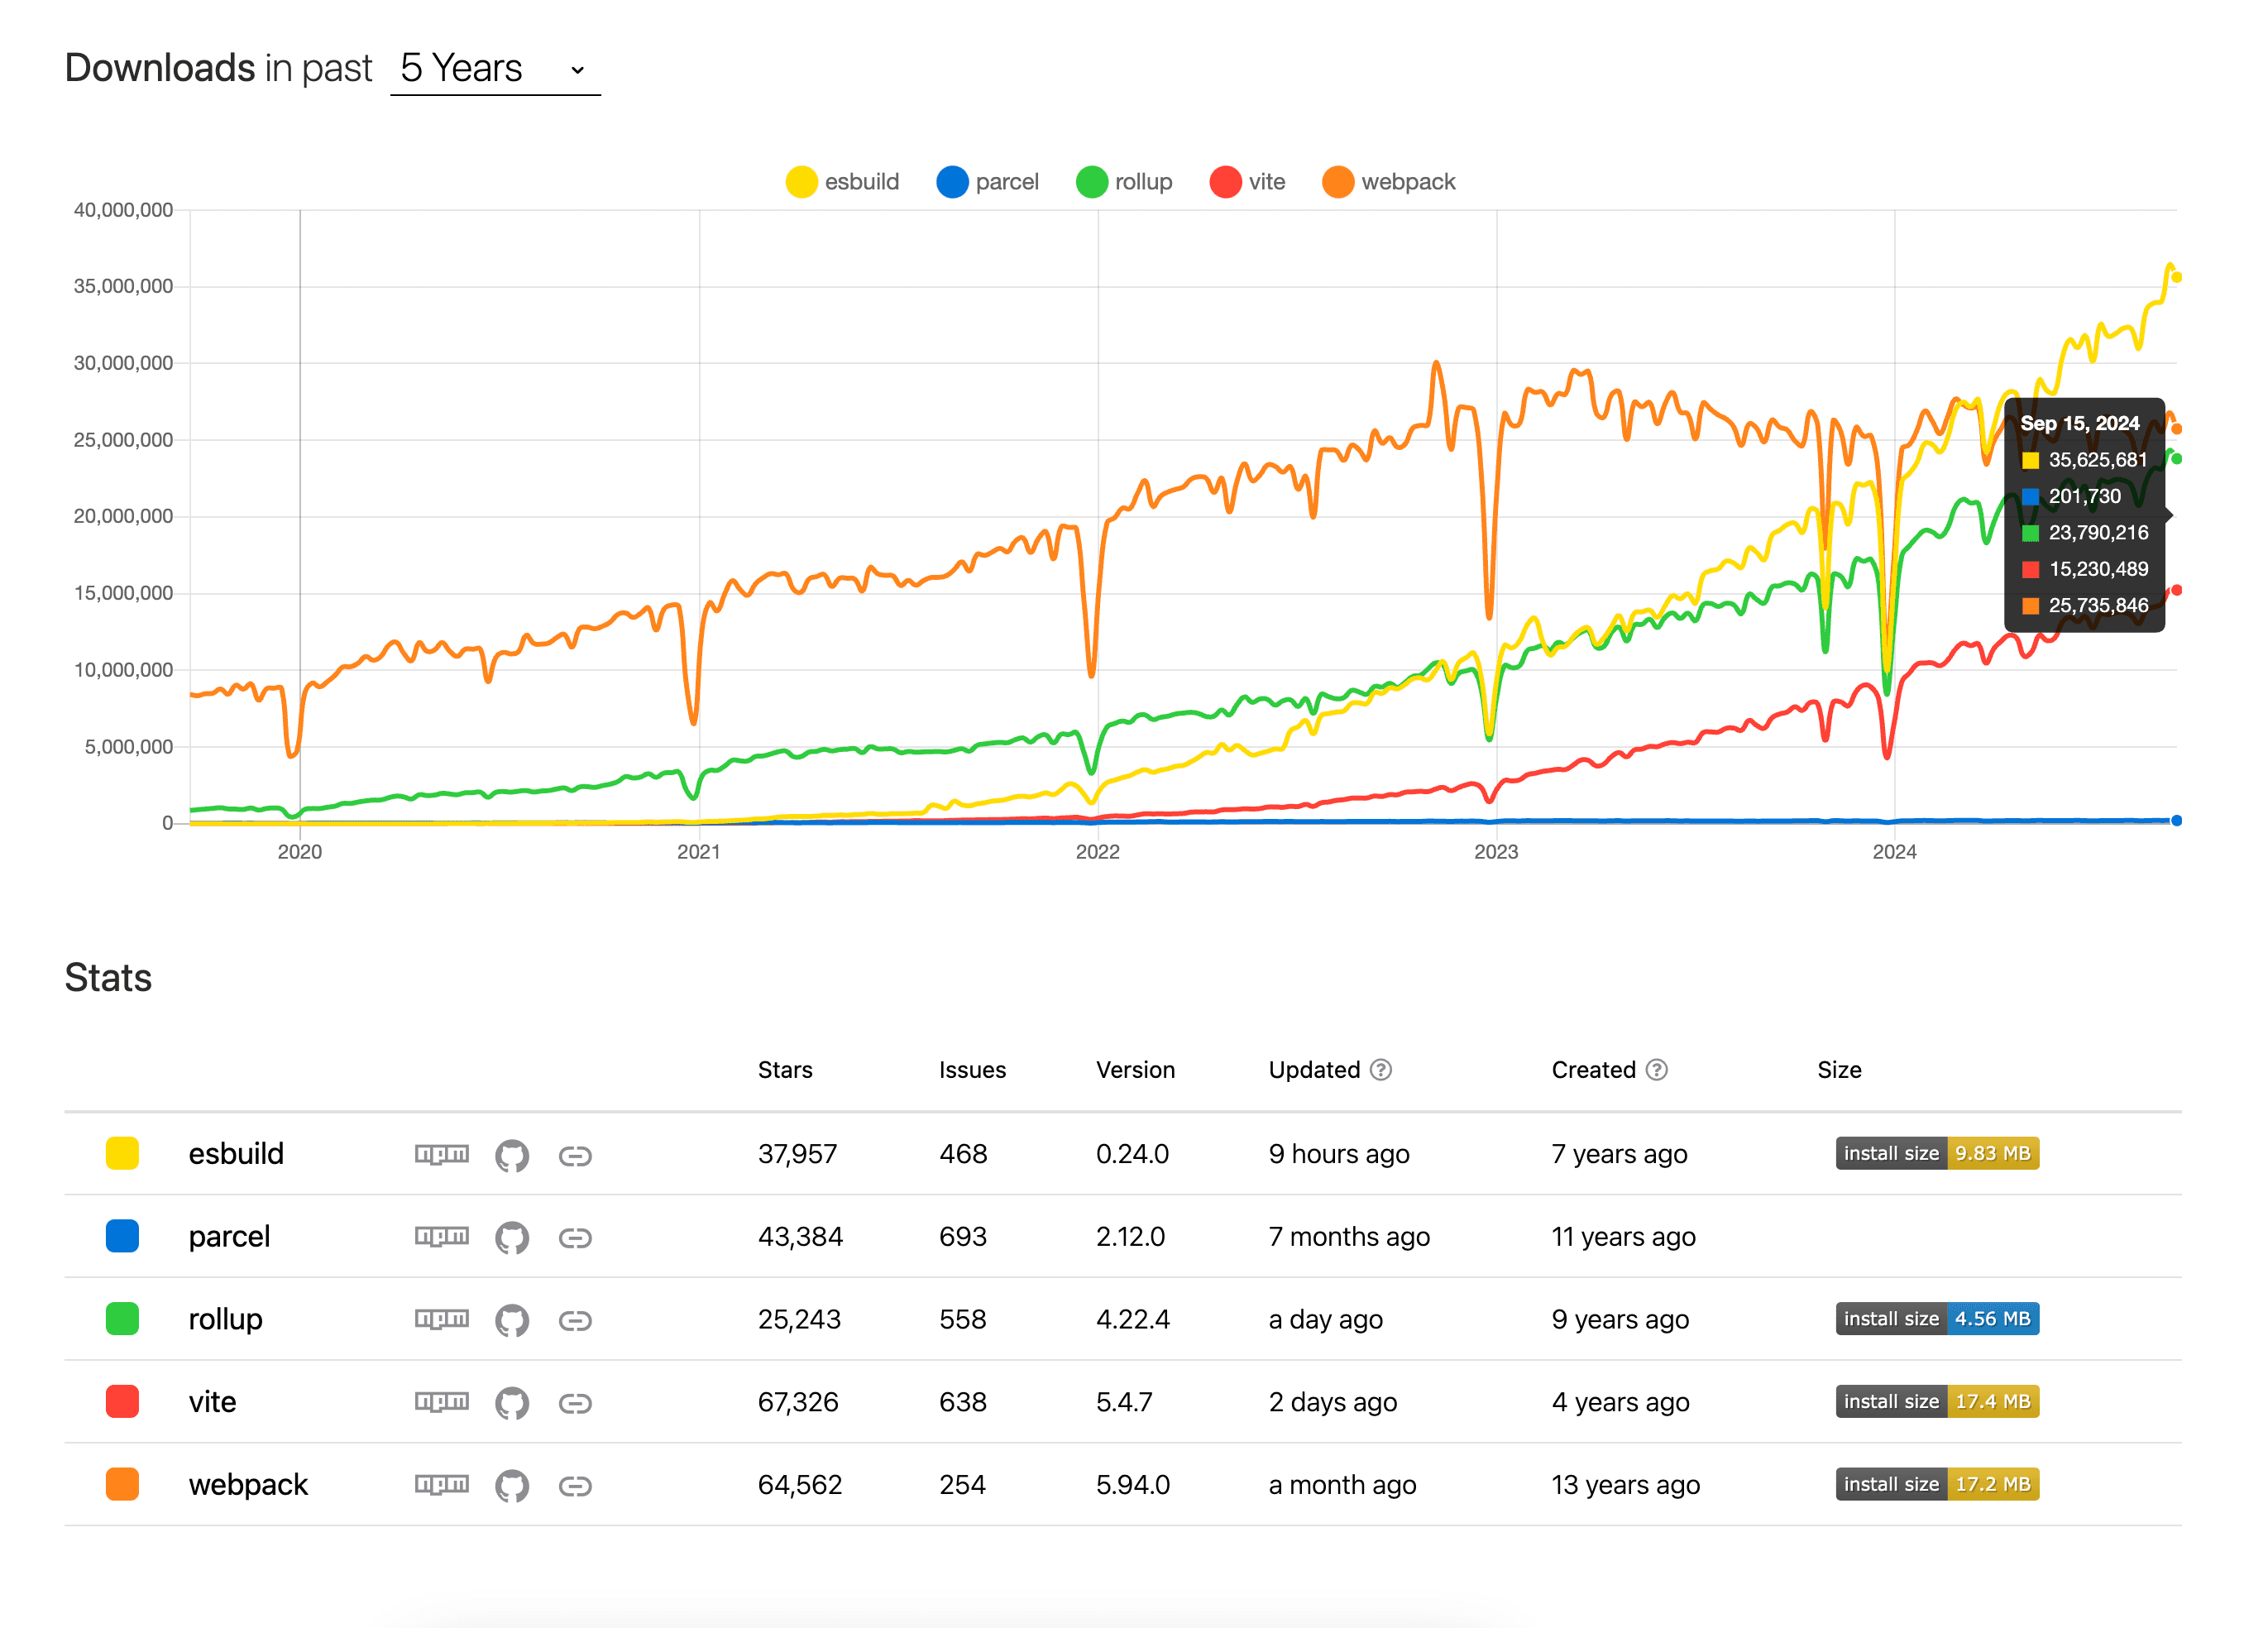Open webpack's GitHub repository
Screen dimensions: 2268x1628
tap(513, 1484)
